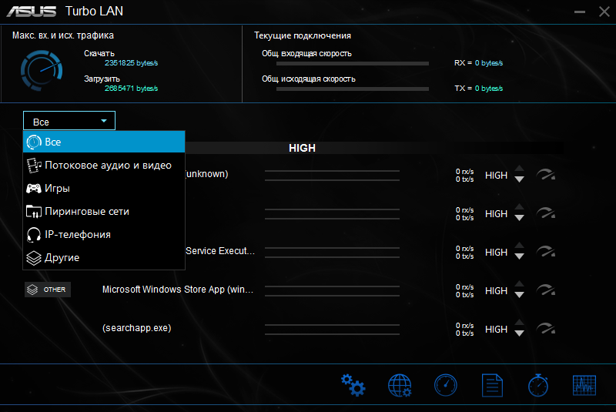Raise priority of Service Execut row

point(519,246)
